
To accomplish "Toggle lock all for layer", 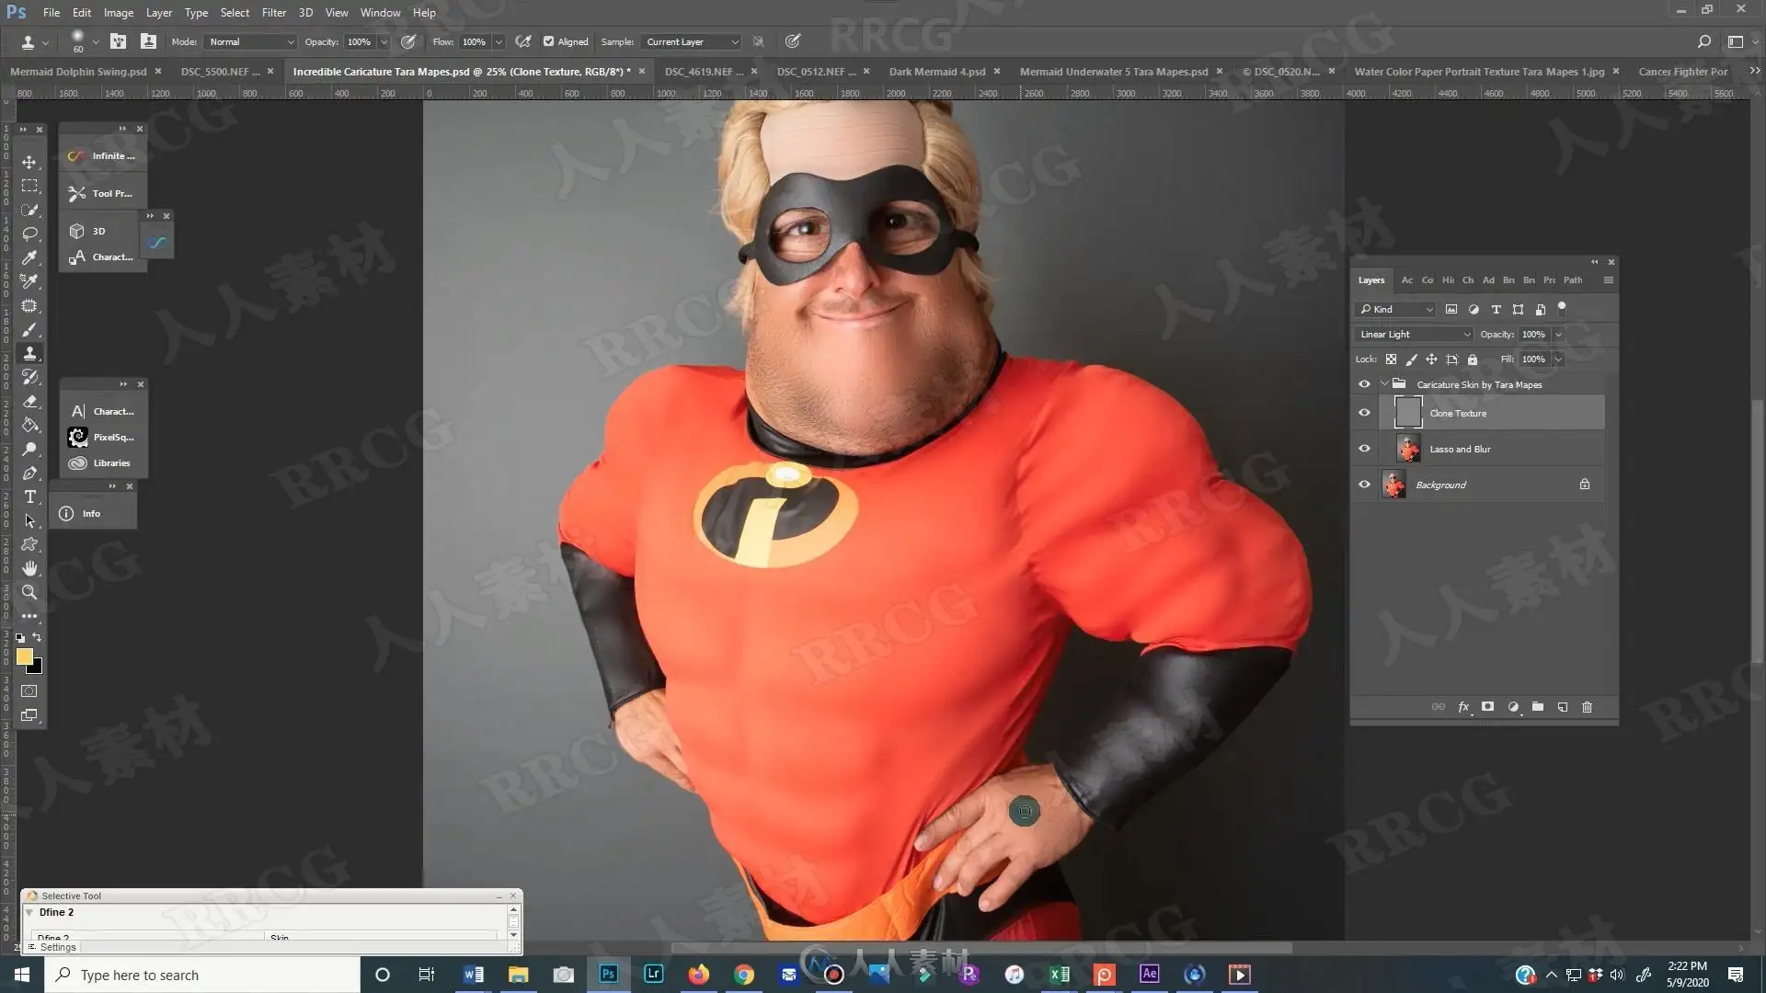I will coord(1473,360).
